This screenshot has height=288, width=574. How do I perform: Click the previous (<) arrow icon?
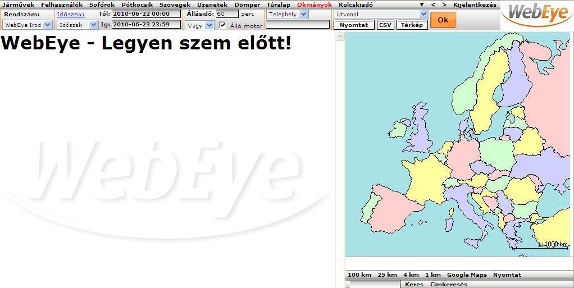(434, 4)
